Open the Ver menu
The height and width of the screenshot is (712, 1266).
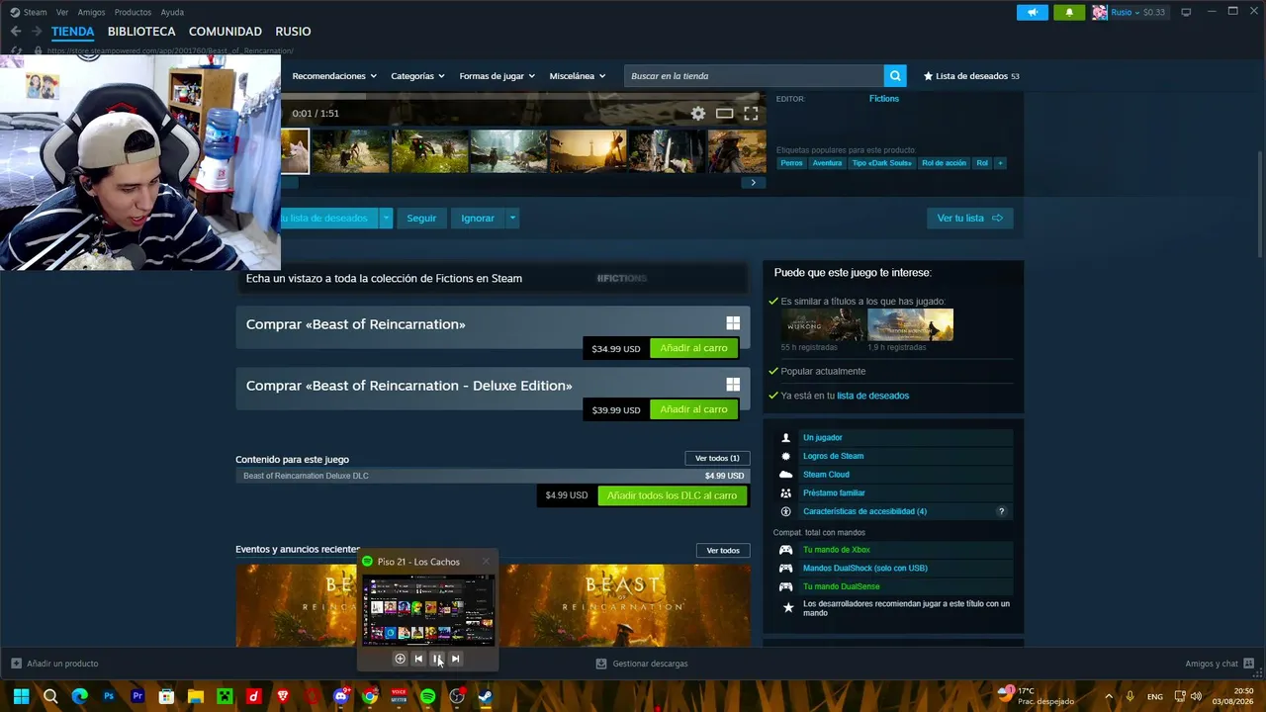click(62, 12)
